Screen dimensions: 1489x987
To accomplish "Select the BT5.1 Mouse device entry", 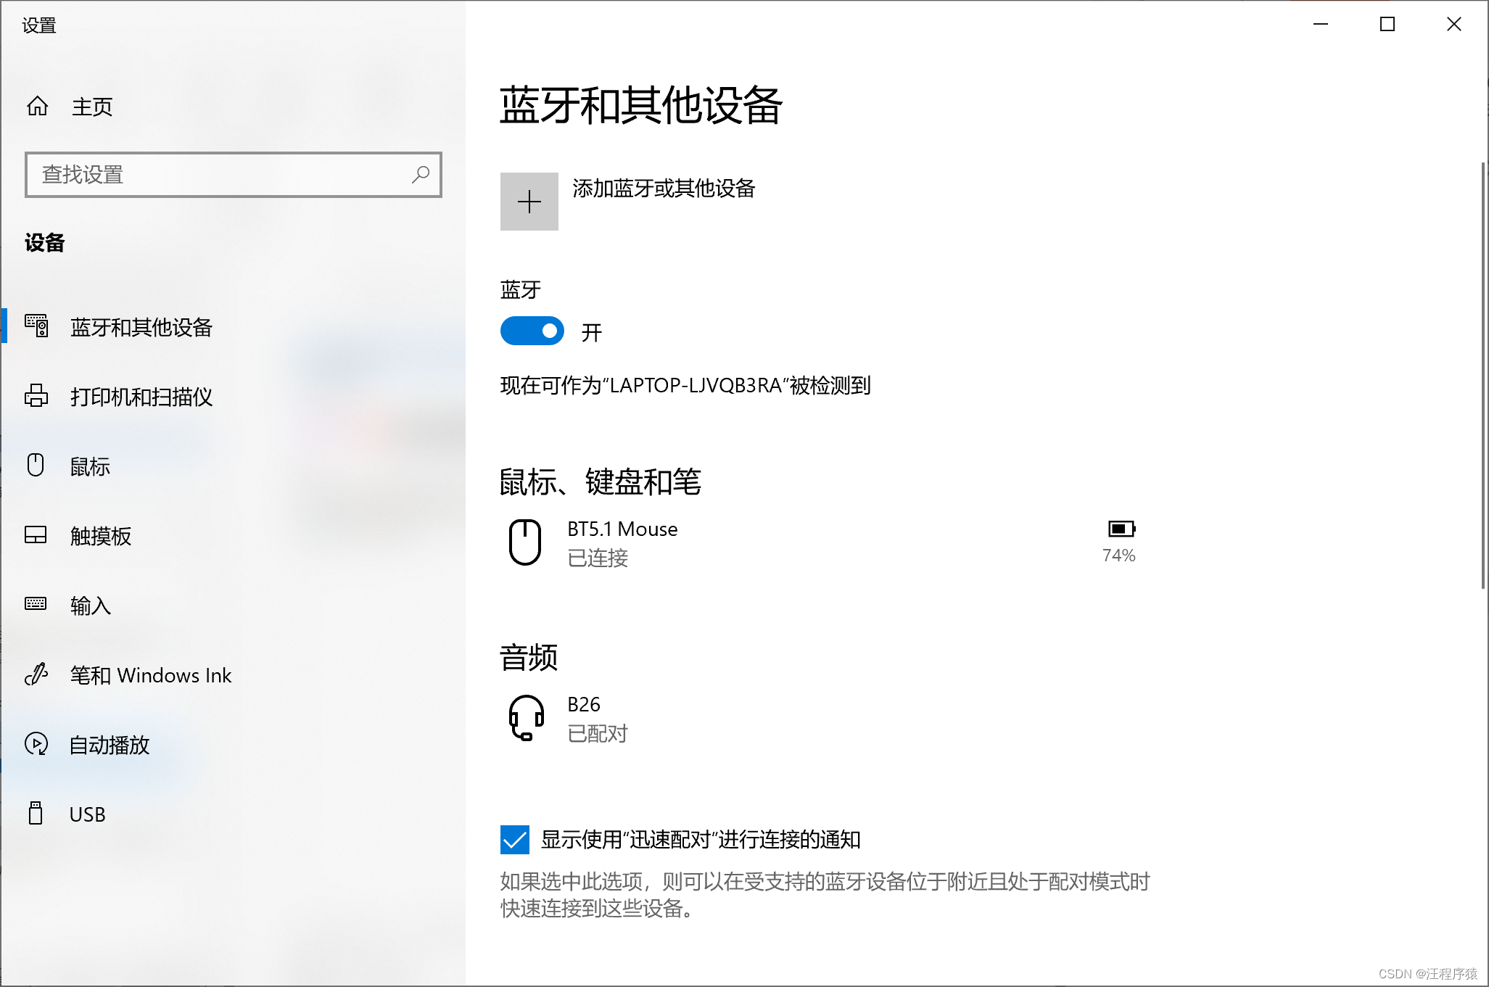I will (x=622, y=529).
